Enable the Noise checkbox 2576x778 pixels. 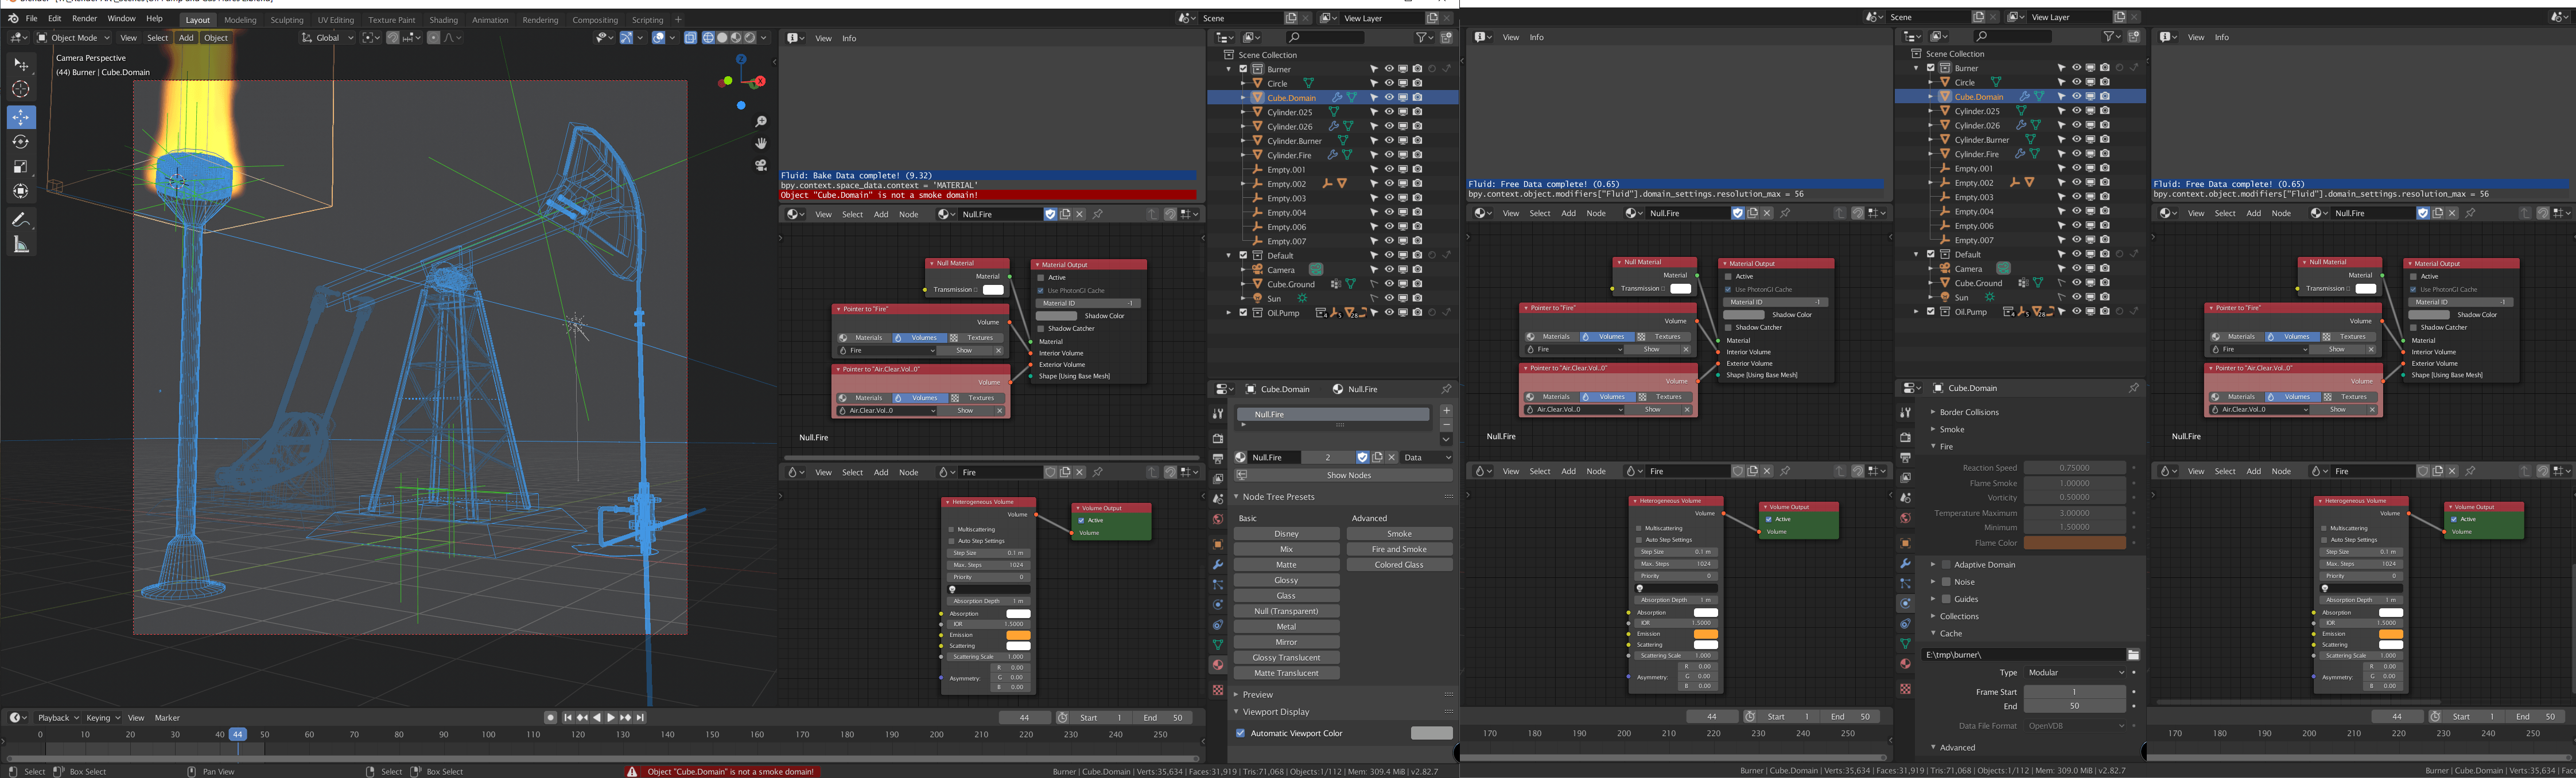[x=1946, y=581]
